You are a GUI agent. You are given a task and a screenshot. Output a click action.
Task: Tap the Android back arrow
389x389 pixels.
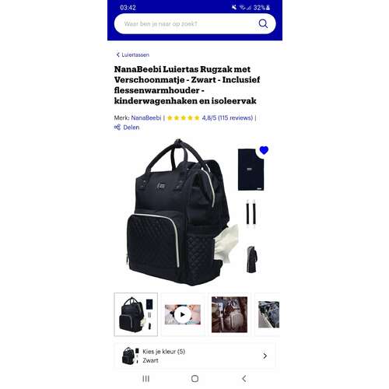click(x=244, y=379)
